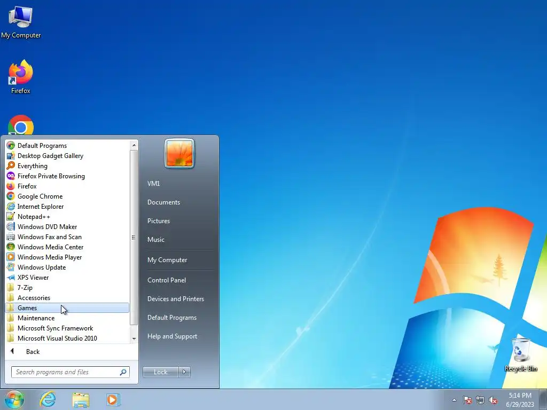The height and width of the screenshot is (410, 547).
Task: Expand the Accessories folder
Action: 67,297
